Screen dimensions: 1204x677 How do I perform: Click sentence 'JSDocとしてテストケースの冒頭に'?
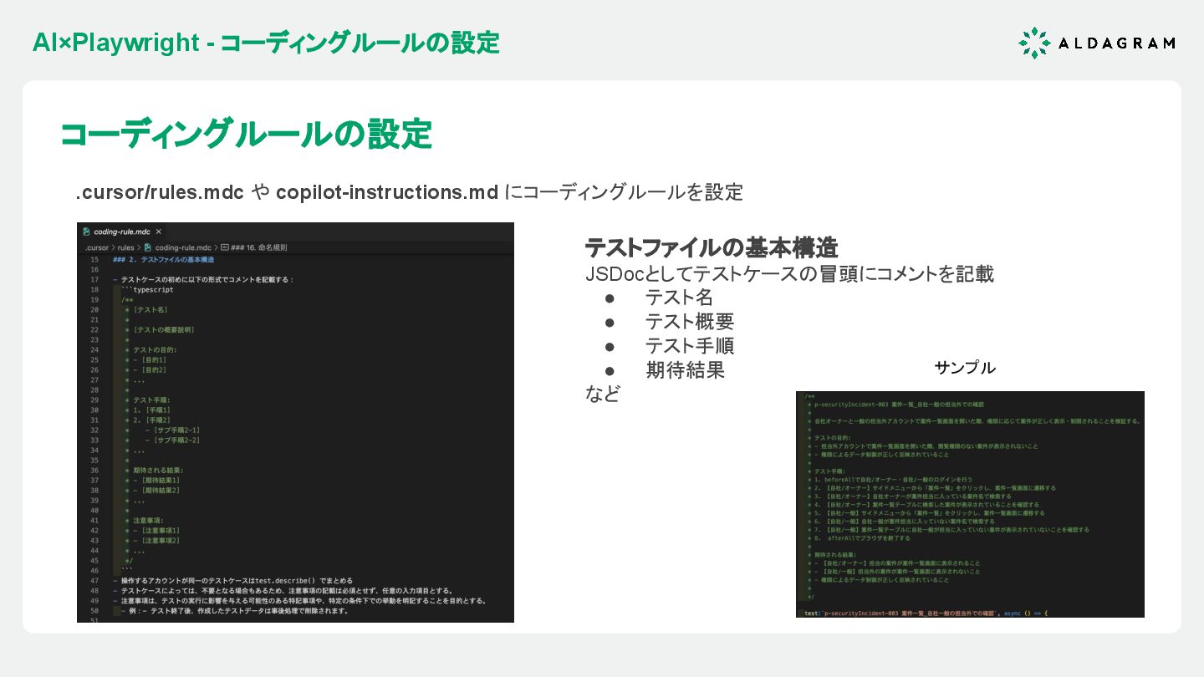789,273
